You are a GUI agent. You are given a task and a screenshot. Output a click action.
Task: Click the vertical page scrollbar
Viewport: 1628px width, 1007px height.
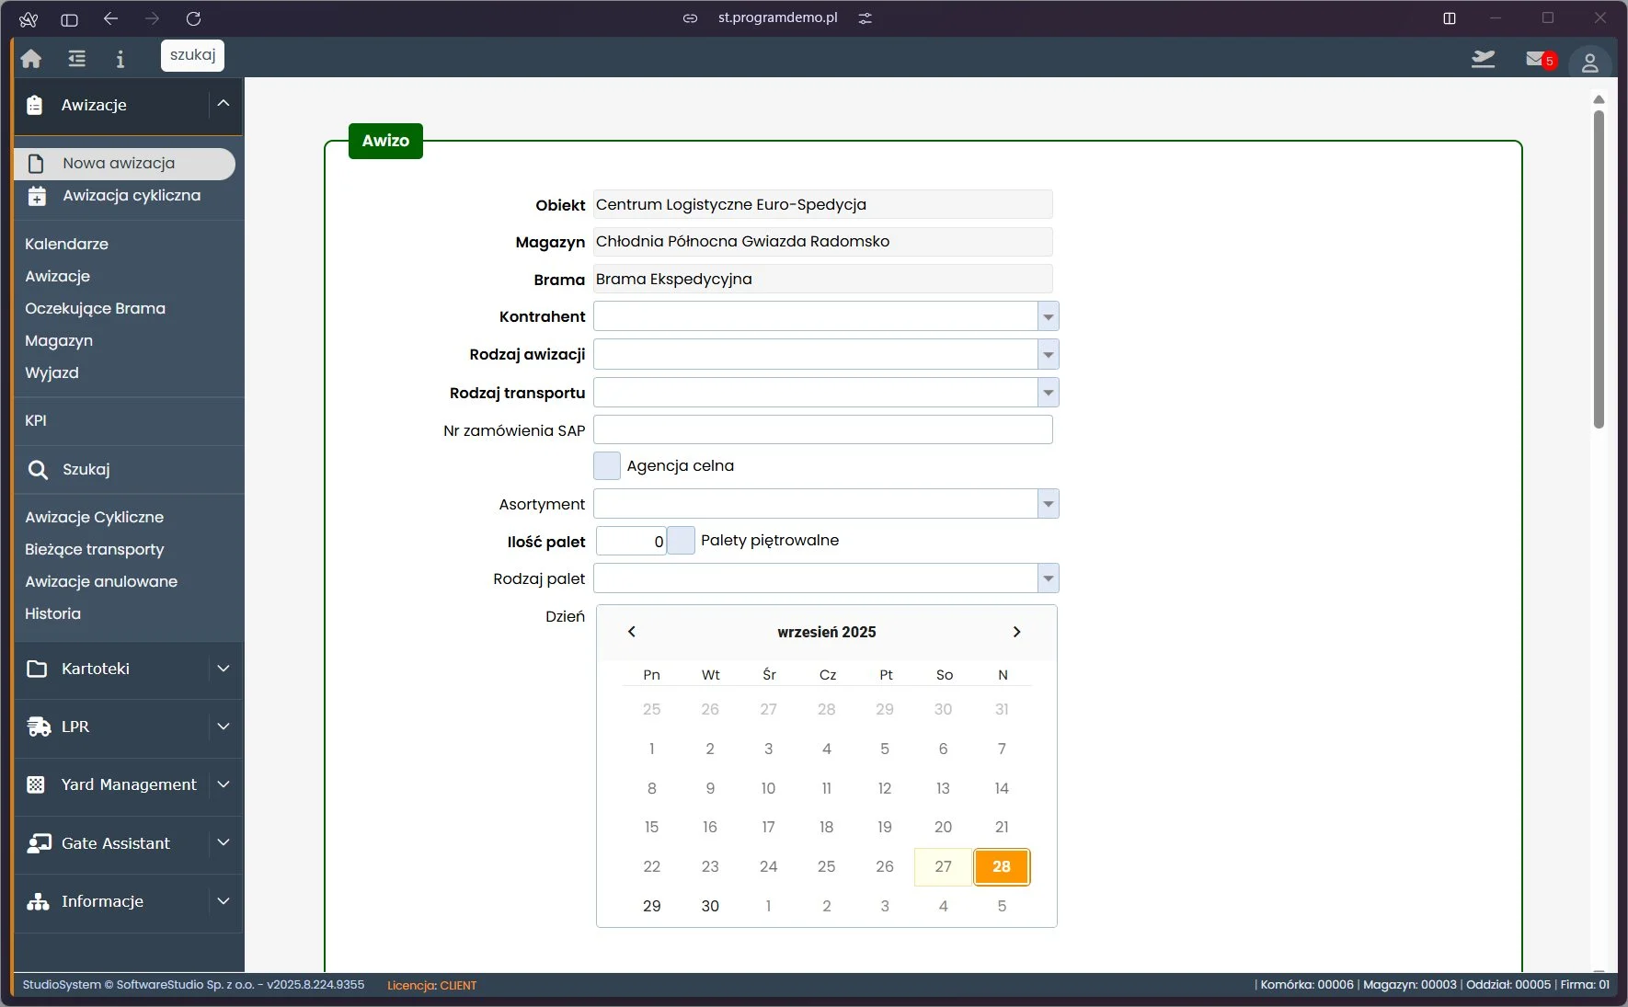click(x=1599, y=269)
